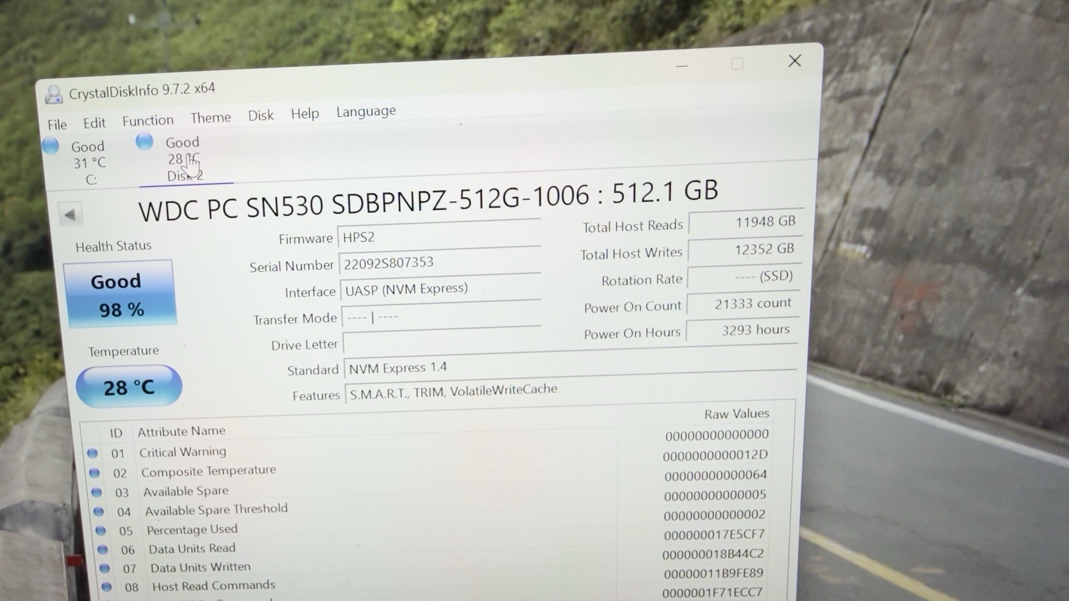This screenshot has height=601, width=1069.
Task: Click the Critical Warning status dot
Action: click(x=92, y=453)
